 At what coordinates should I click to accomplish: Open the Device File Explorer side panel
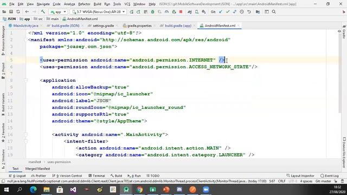point(344,153)
